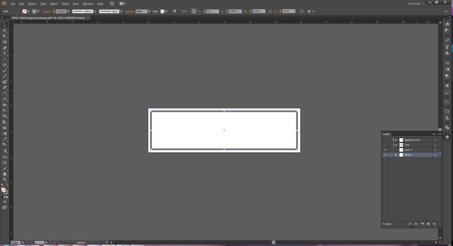Toggle visibility of Text layer
Screen dimensions: 453x246
pos(385,145)
